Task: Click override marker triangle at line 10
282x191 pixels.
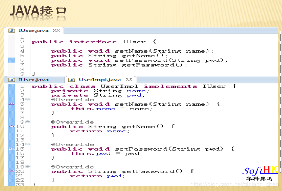Action: click(12, 126)
